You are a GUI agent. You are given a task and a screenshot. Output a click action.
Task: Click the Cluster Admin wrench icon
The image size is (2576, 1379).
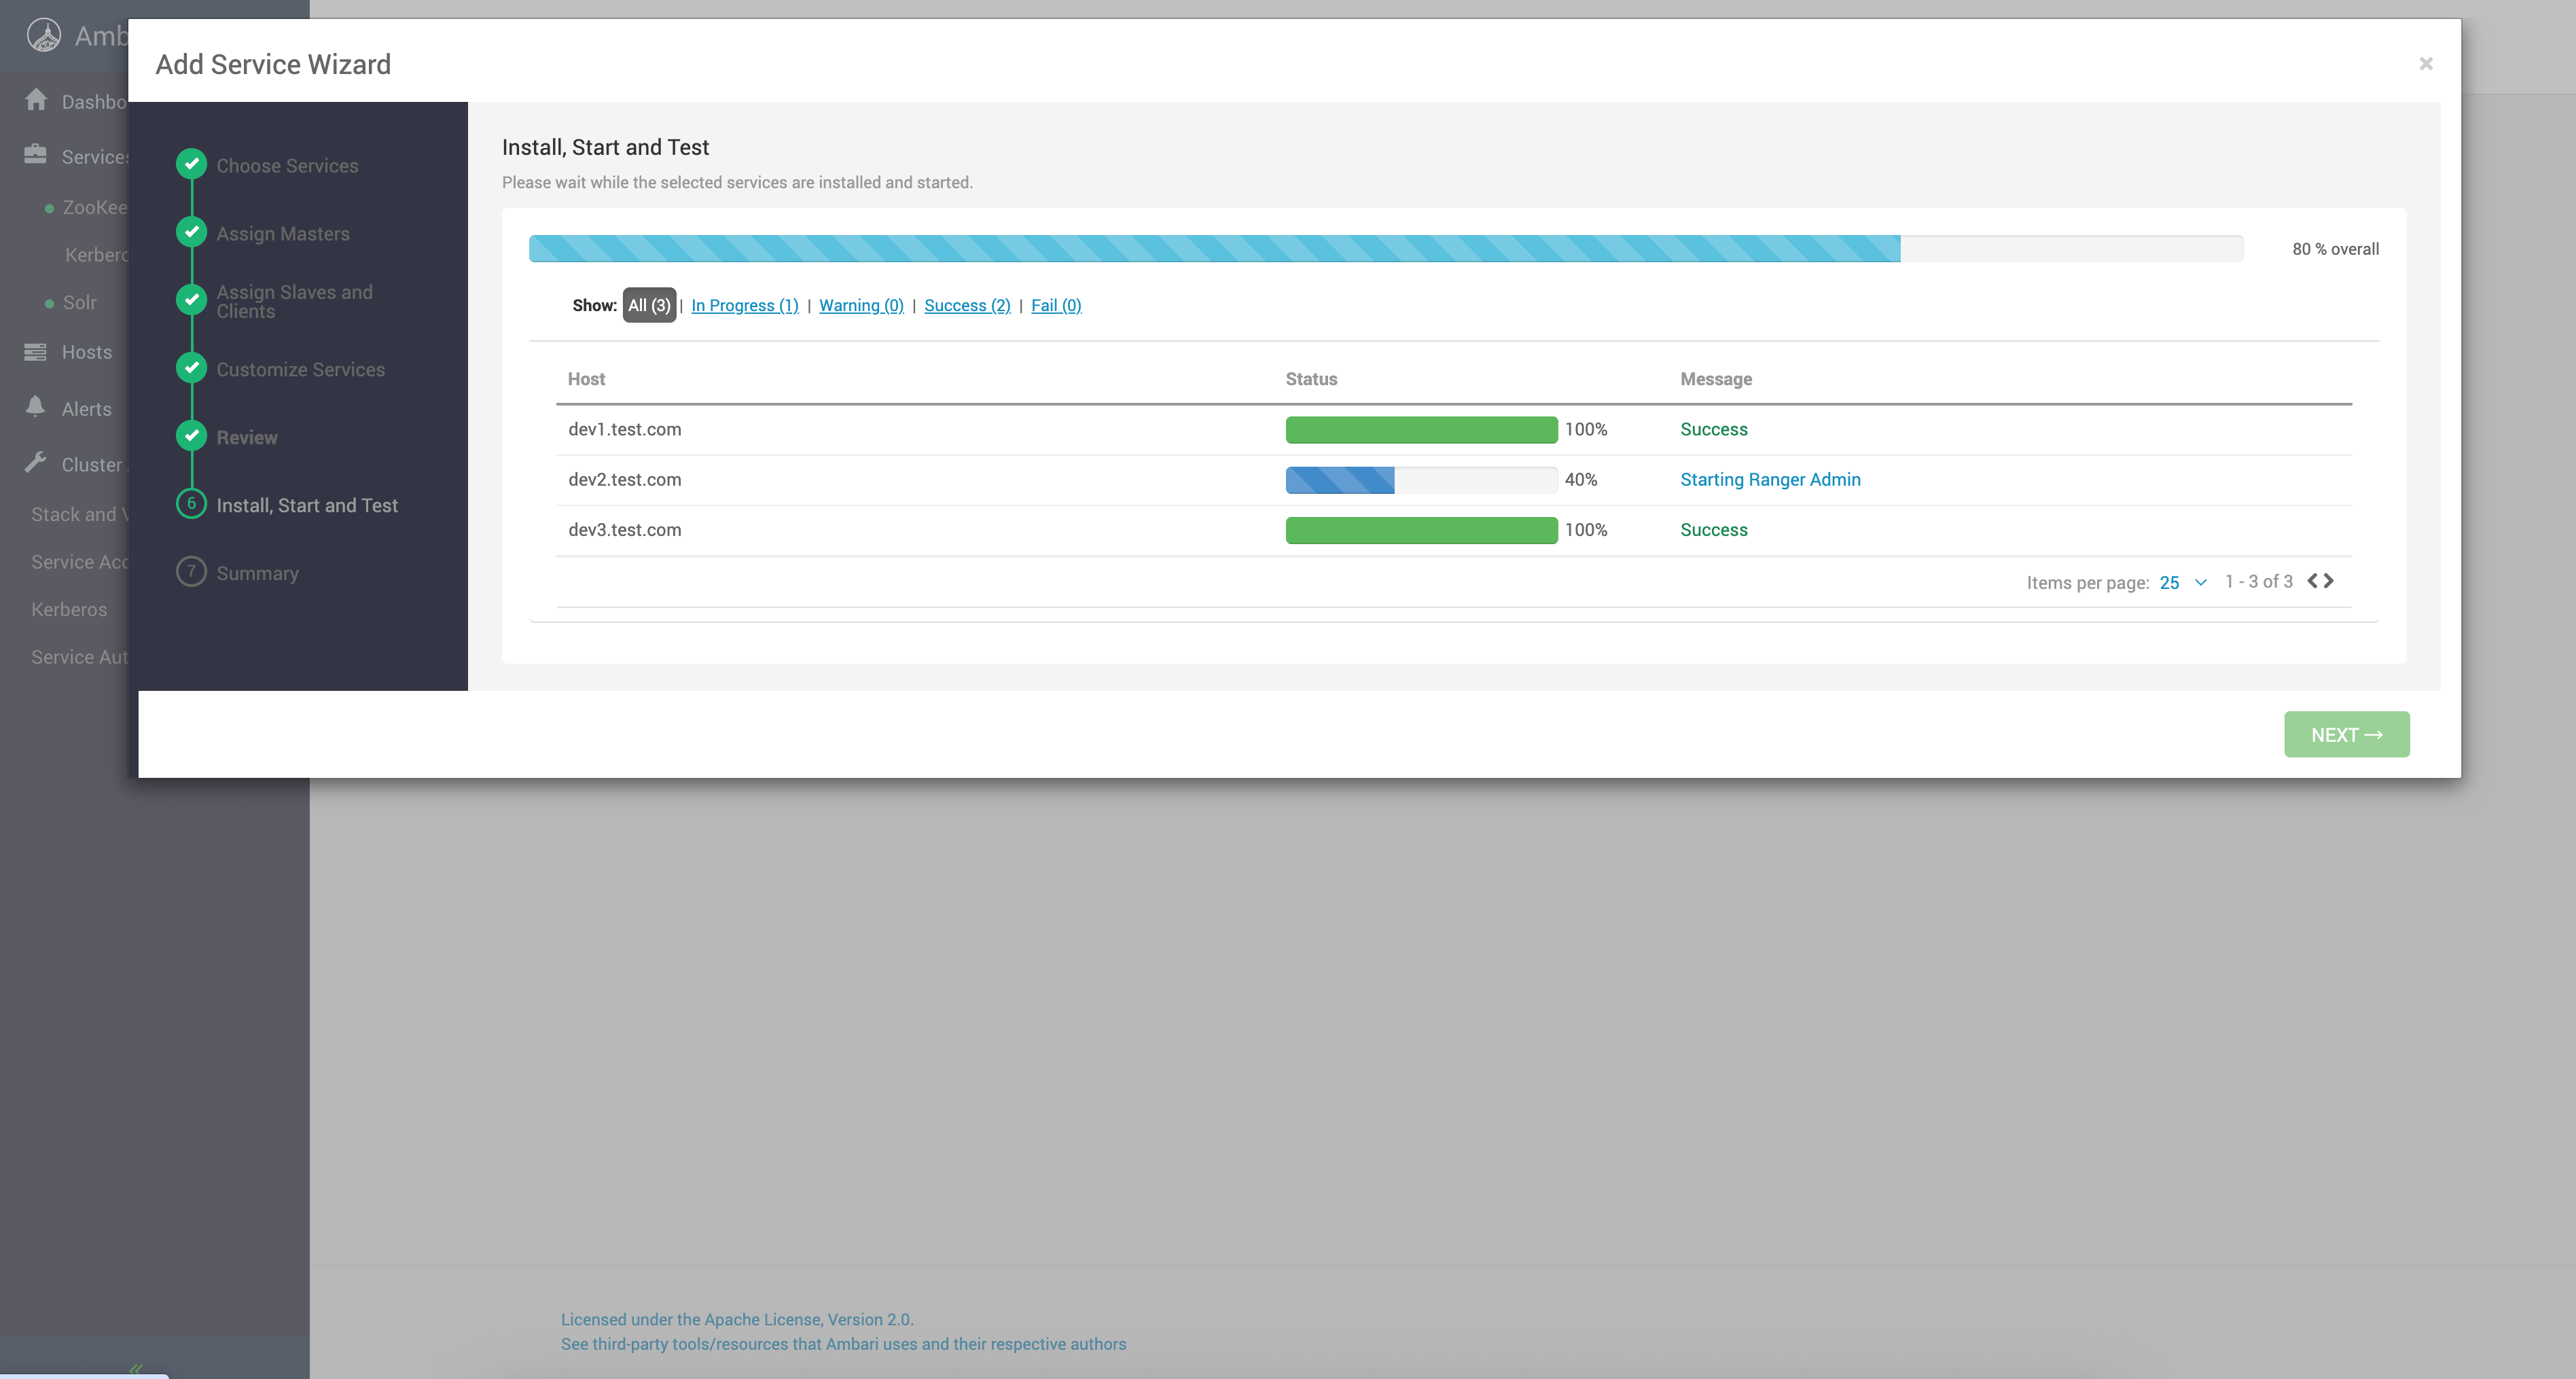[x=36, y=463]
